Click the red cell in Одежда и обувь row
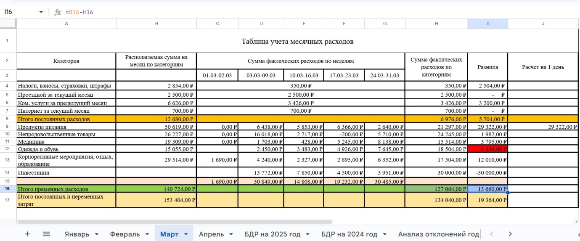The width and height of the screenshot is (580, 241). tap(487, 149)
